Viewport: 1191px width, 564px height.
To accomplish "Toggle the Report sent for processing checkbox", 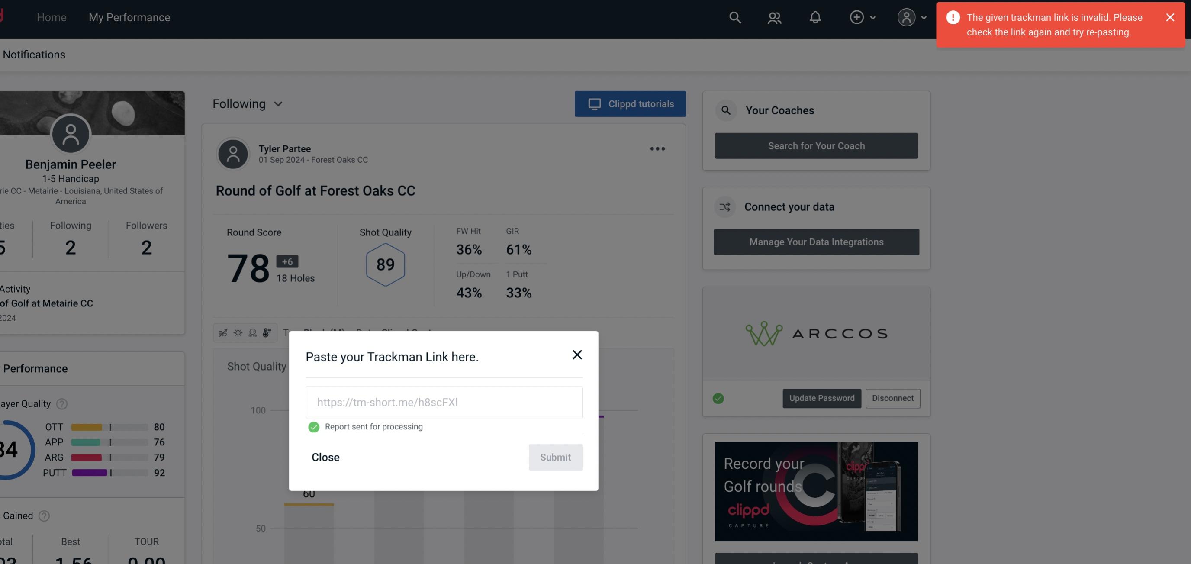I will point(313,426).
